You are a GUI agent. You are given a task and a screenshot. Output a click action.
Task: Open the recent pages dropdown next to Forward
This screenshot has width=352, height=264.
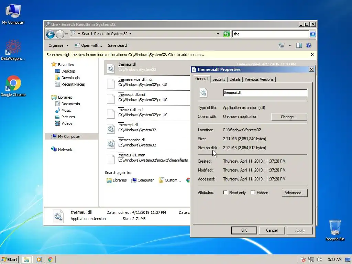tap(66, 34)
